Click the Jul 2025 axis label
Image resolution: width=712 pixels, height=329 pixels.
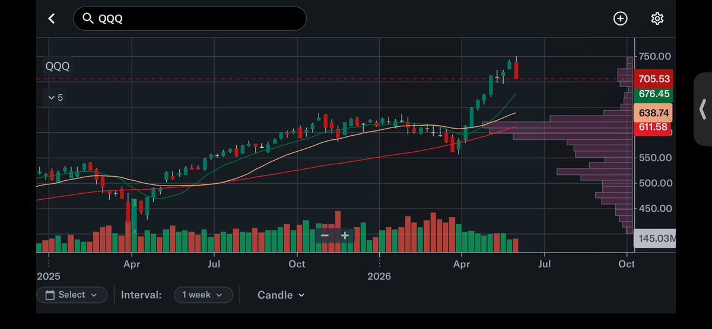click(x=214, y=264)
